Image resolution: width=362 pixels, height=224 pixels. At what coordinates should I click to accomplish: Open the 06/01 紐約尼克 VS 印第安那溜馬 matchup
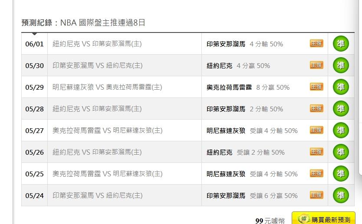97,44
